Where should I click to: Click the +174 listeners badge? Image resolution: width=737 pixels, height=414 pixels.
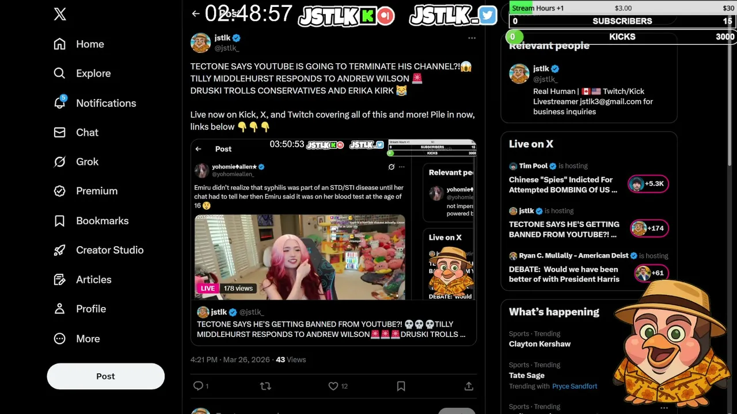tap(648, 228)
